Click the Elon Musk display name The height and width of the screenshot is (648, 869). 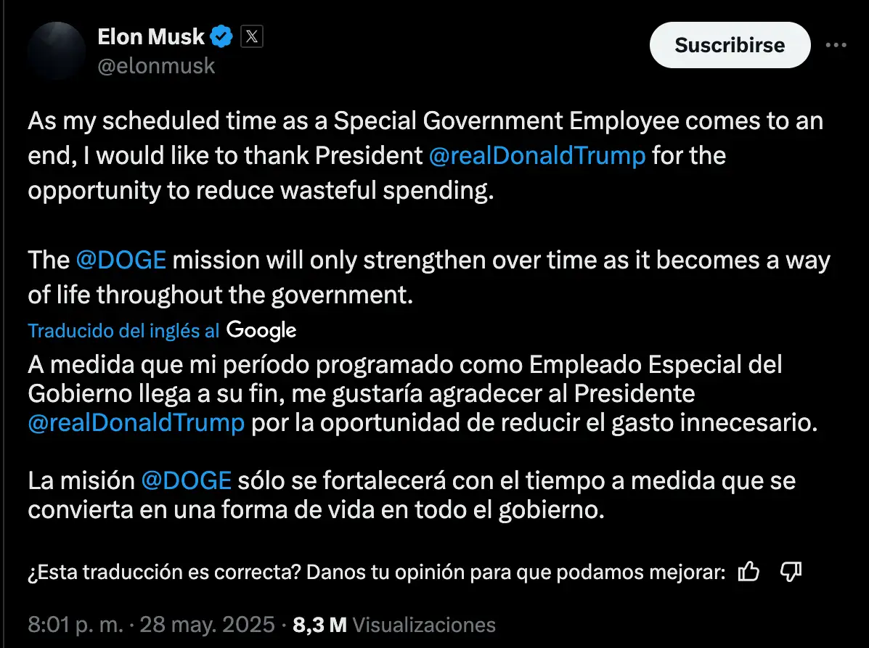pos(151,36)
